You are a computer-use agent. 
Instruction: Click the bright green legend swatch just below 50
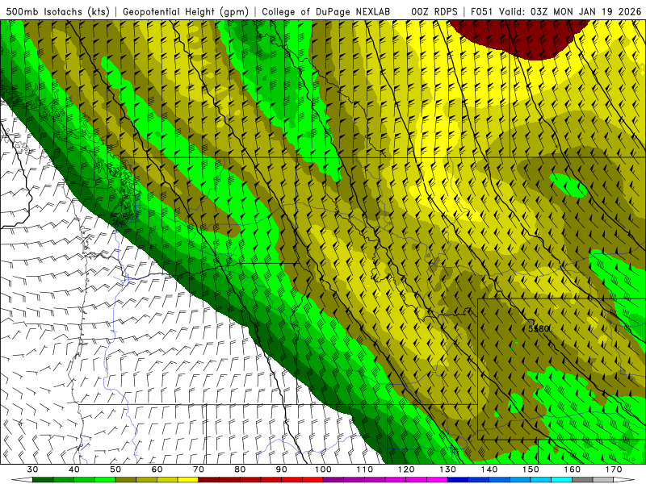pyautogui.click(x=105, y=480)
